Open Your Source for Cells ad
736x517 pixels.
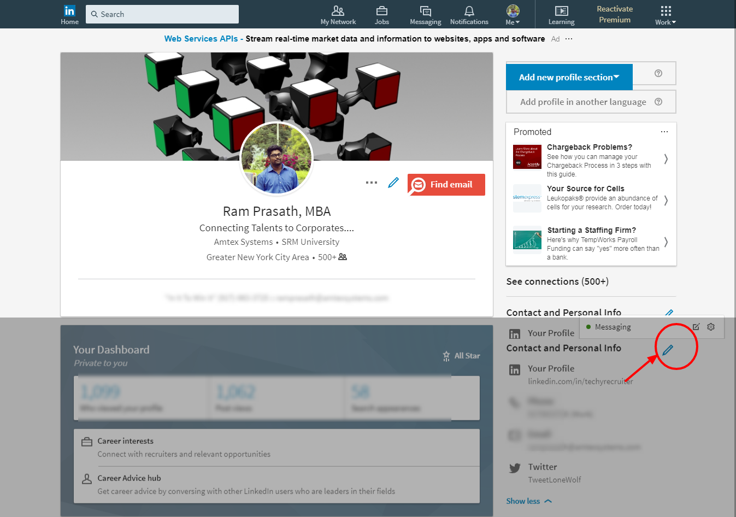[x=586, y=189]
